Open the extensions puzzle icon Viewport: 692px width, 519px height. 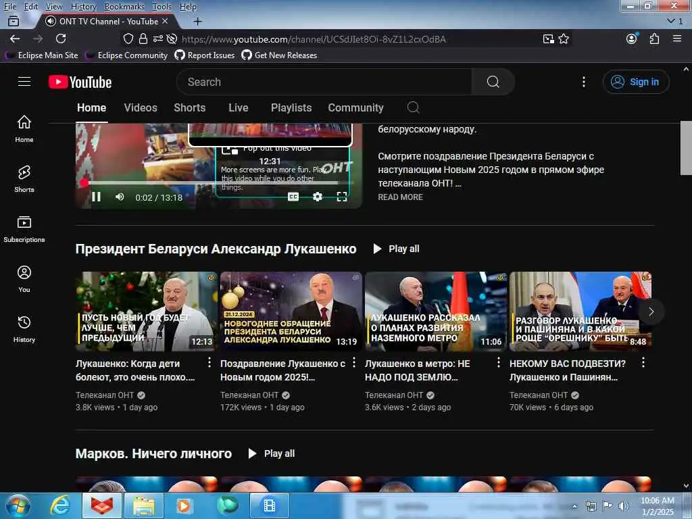tap(654, 39)
